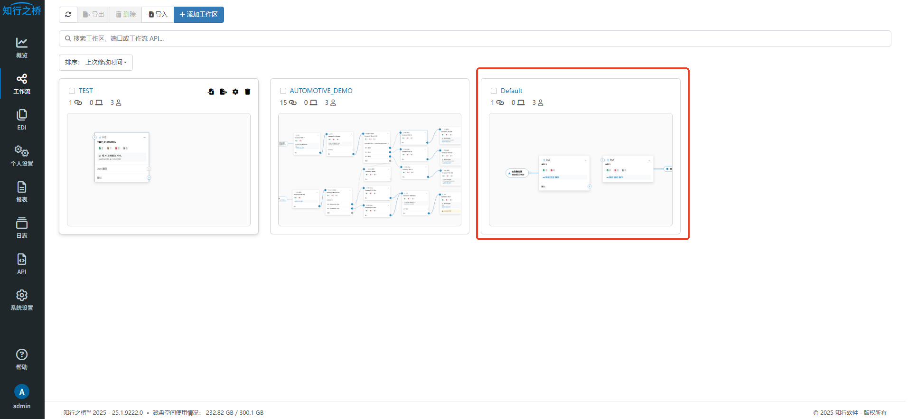Open the EDI section in sidebar

click(22, 120)
